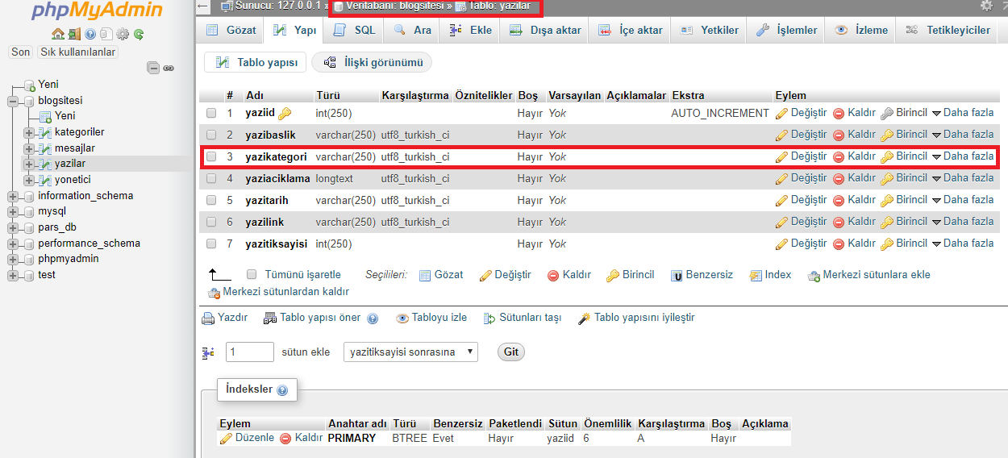Image resolution: width=1008 pixels, height=458 pixels.
Task: Expand the information_schema database node
Action: point(12,196)
